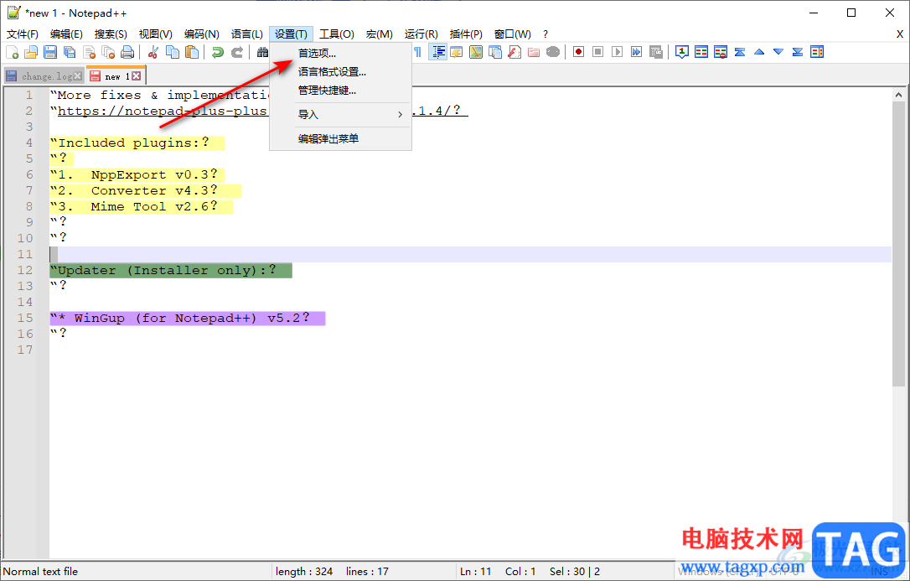Screen dimensions: 910x581
Task: Click the vertical scrollbar thumb
Action: click(x=898, y=244)
